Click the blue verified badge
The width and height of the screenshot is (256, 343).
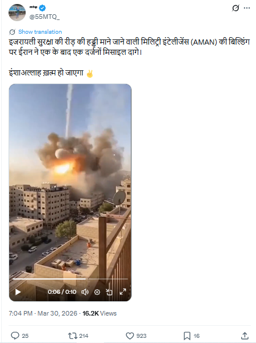[42, 8]
